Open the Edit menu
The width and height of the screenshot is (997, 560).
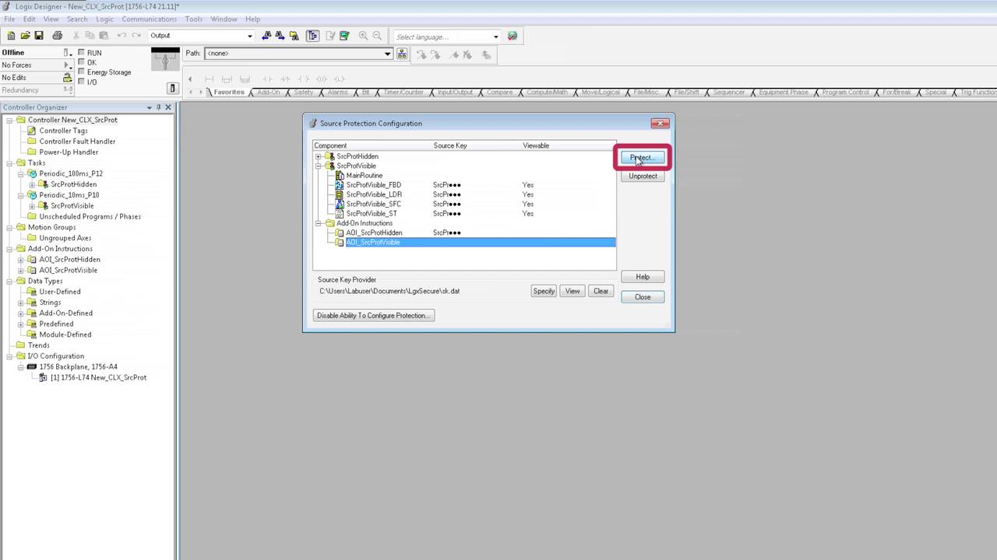29,19
